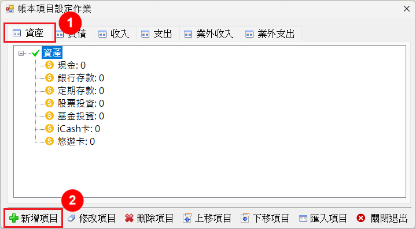Select the 業外支出 tab
This screenshot has width=416, height=229.
click(x=271, y=34)
